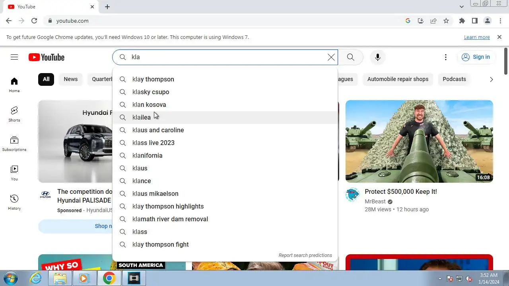Select the News filter chip

pyautogui.click(x=71, y=79)
